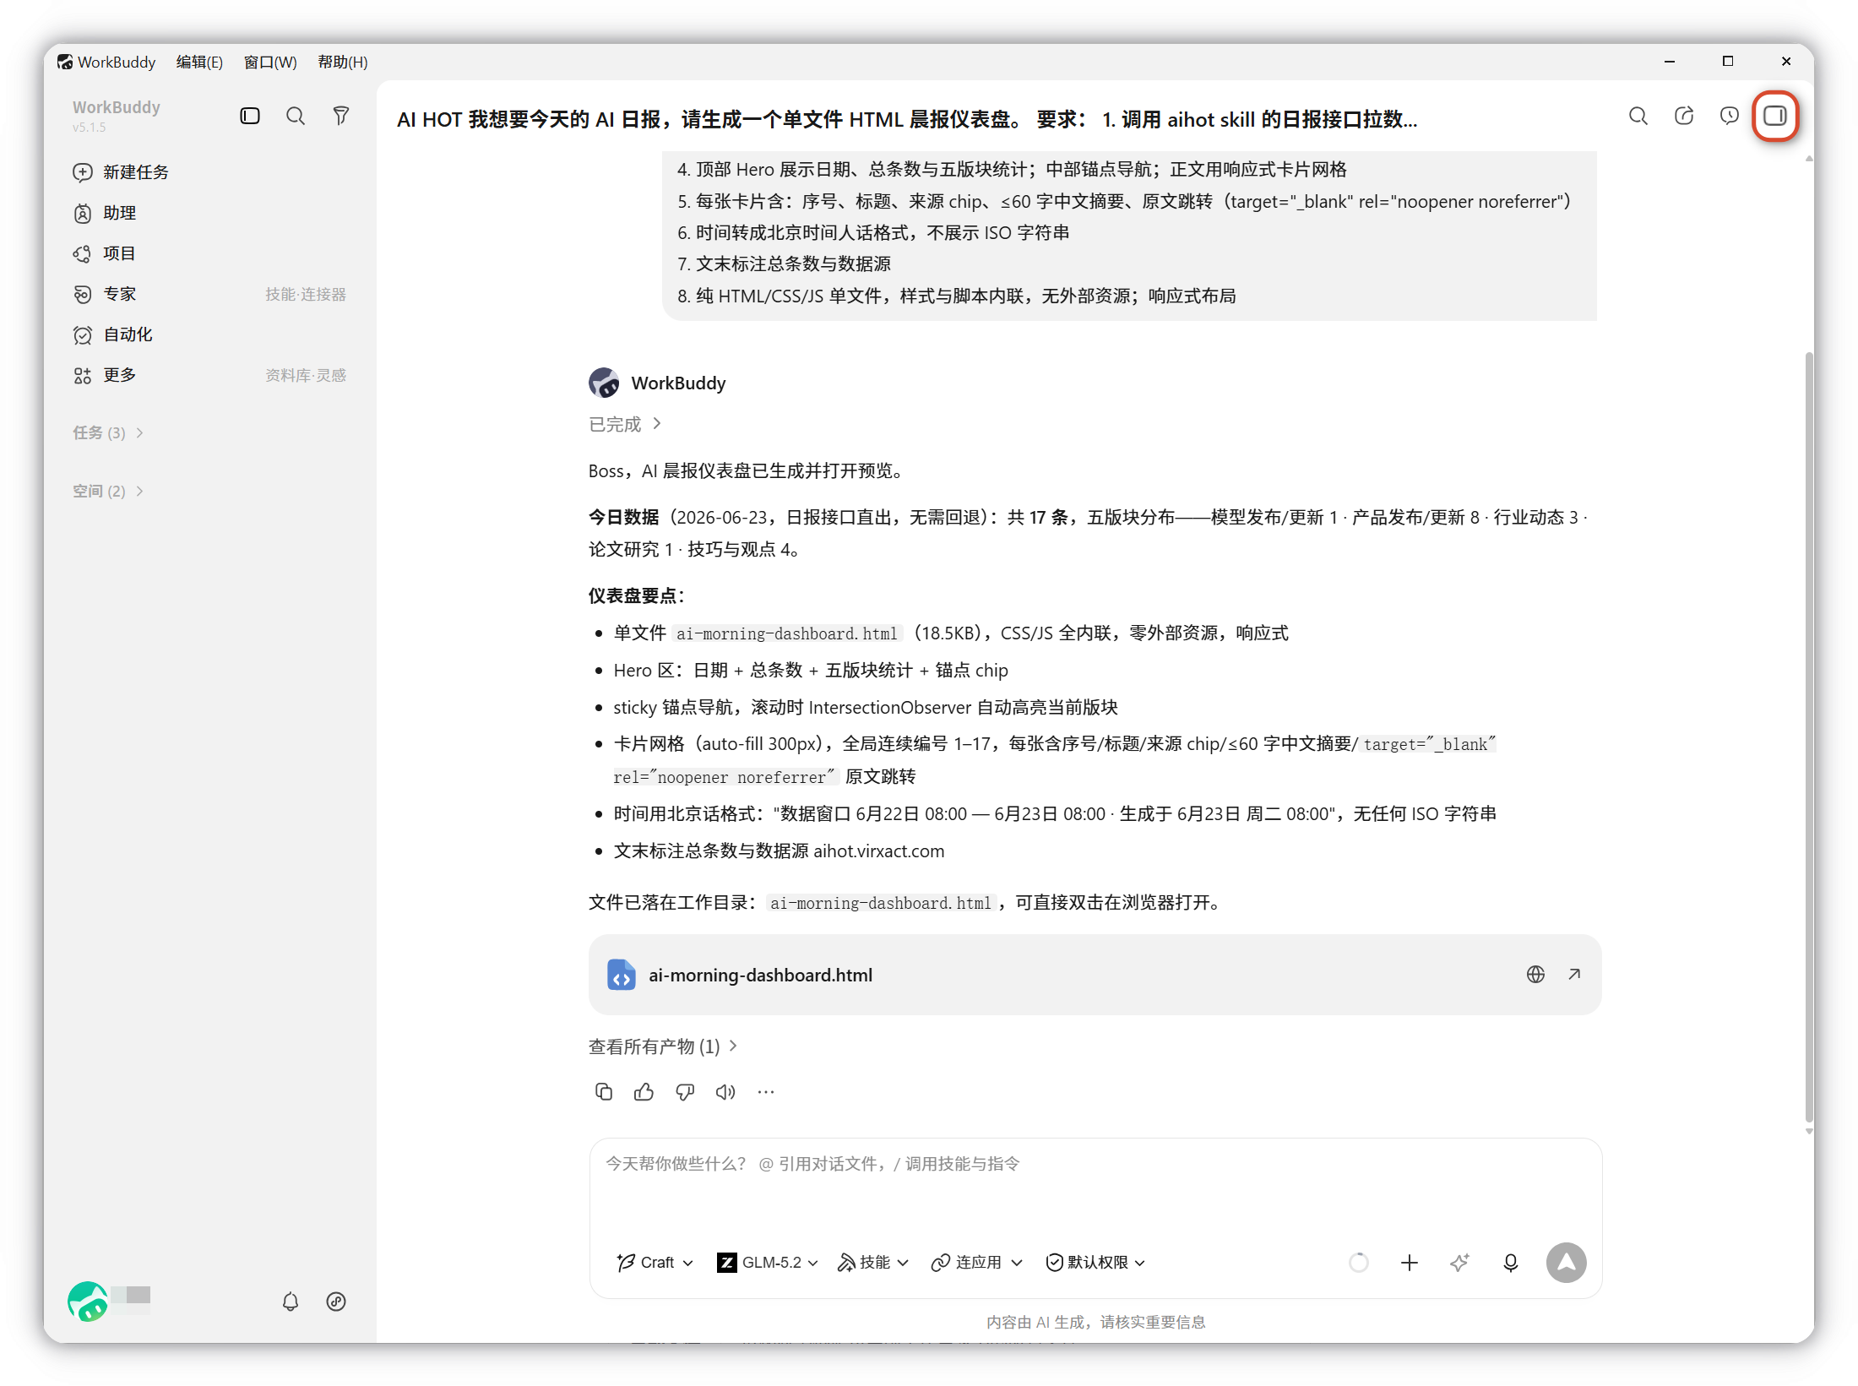Open GLM-5.2 model selector
Image resolution: width=1858 pixels, height=1386 pixels.
[768, 1263]
